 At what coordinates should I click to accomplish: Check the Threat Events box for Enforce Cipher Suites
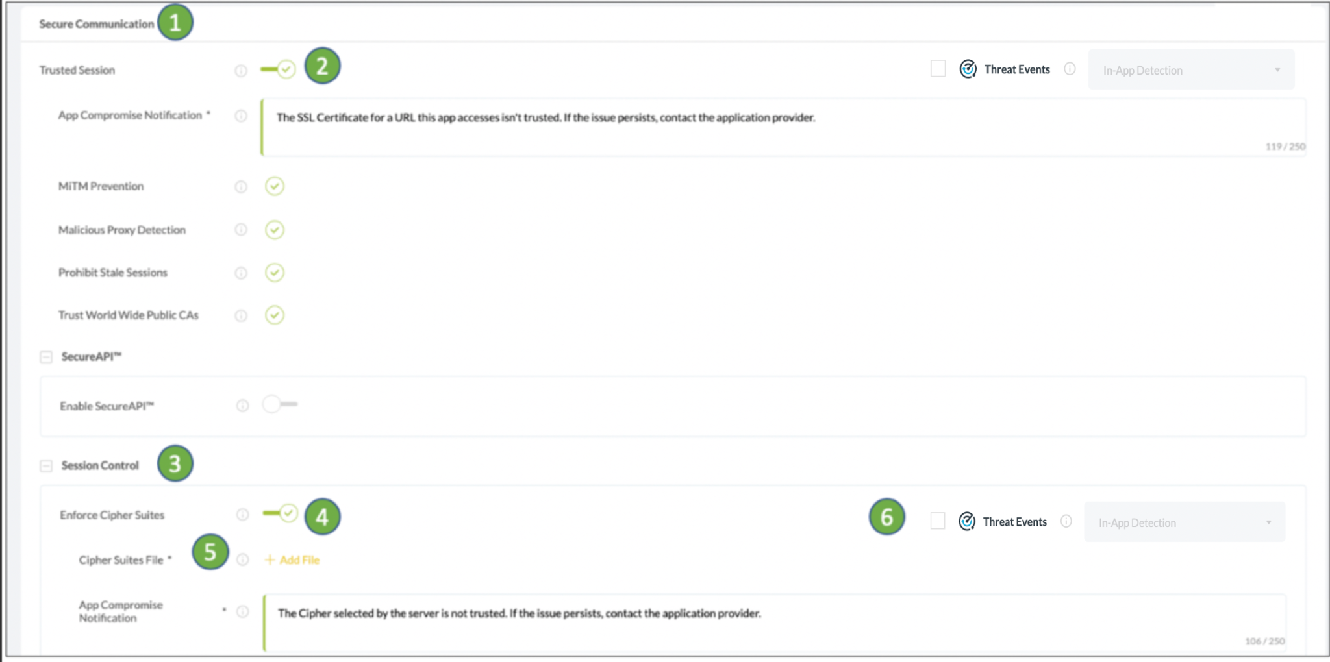[938, 521]
